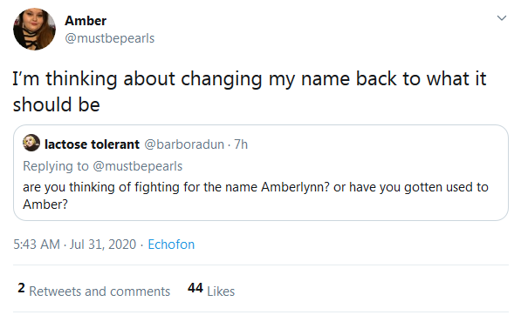Click @mustbepearls in the Replying to line

138,166
